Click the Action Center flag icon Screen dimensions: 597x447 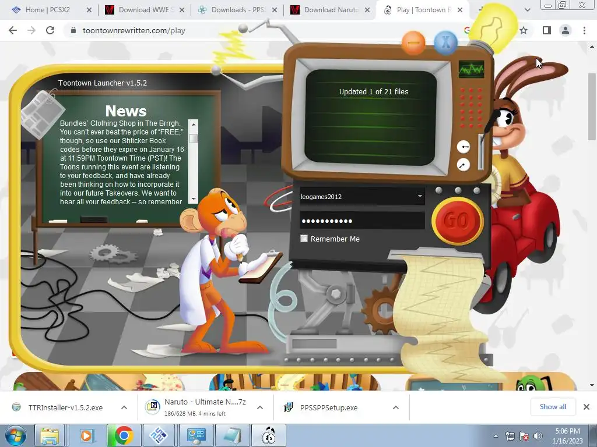(x=524, y=436)
